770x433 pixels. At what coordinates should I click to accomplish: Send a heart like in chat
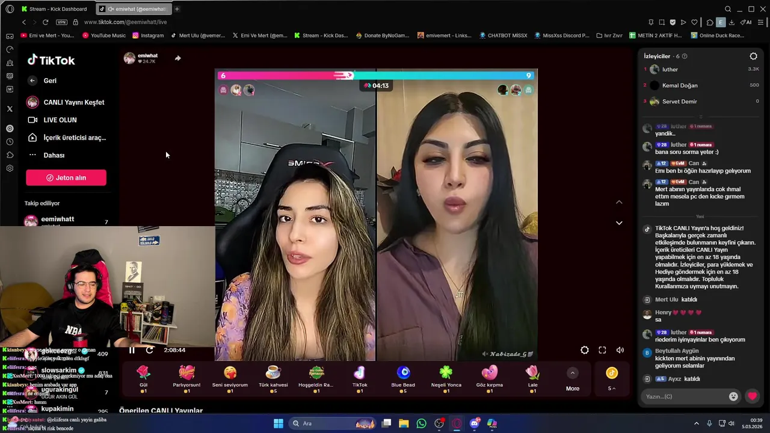(752, 396)
